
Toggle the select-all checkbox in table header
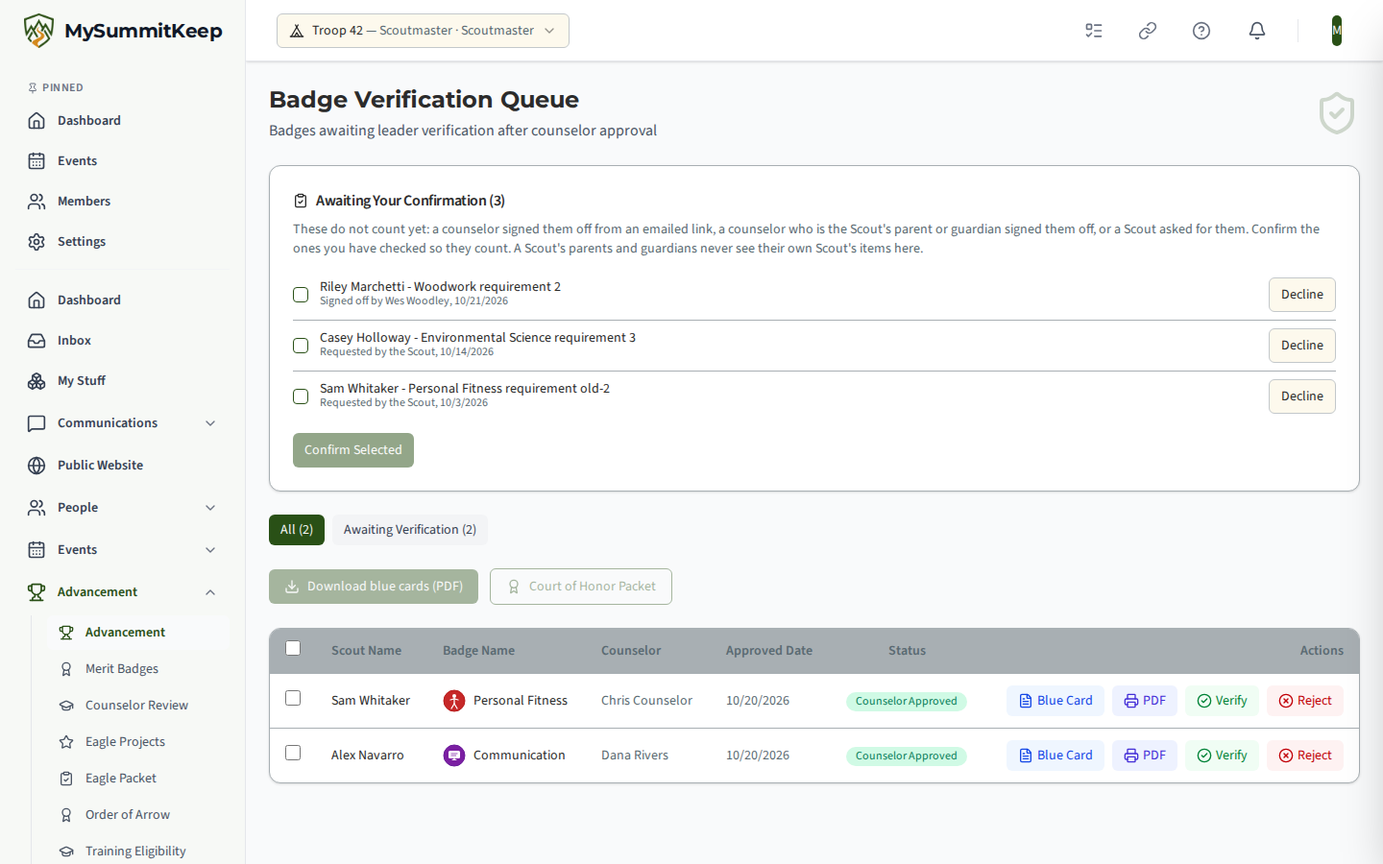click(293, 648)
